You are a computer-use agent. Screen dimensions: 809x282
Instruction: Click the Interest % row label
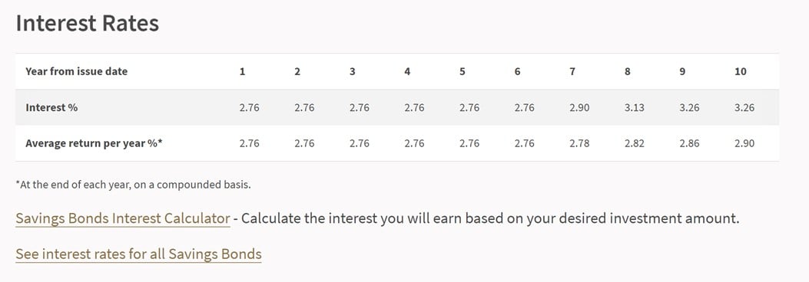pos(51,107)
